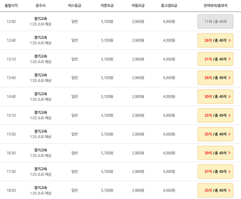Click the 5,700원 adult fare on the 18:20 row
This screenshot has width=241, height=199.
click(x=106, y=190)
